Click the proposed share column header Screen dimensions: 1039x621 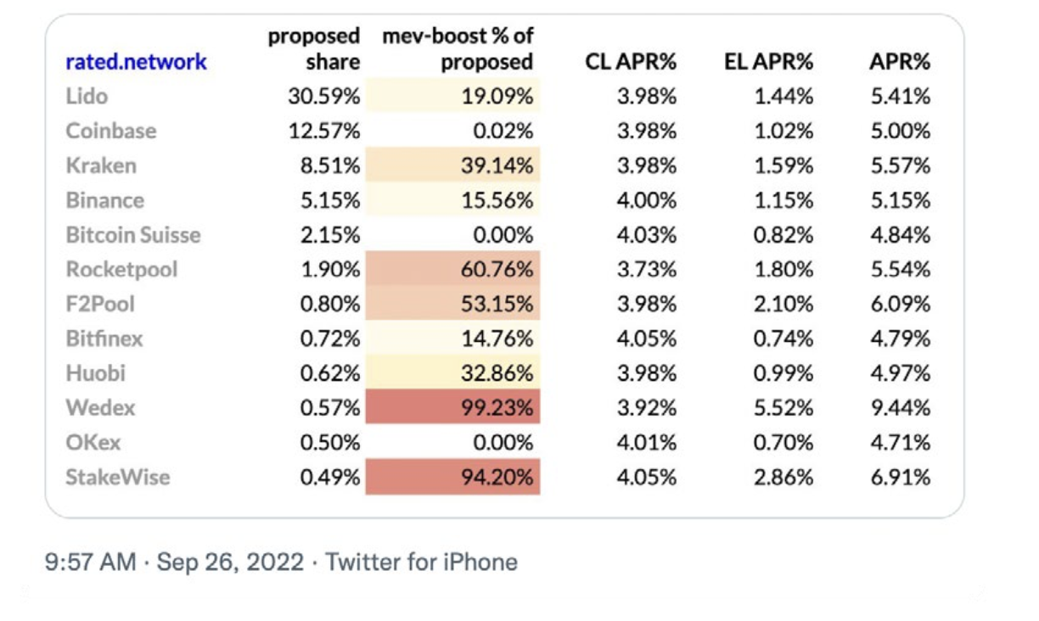pyautogui.click(x=314, y=49)
